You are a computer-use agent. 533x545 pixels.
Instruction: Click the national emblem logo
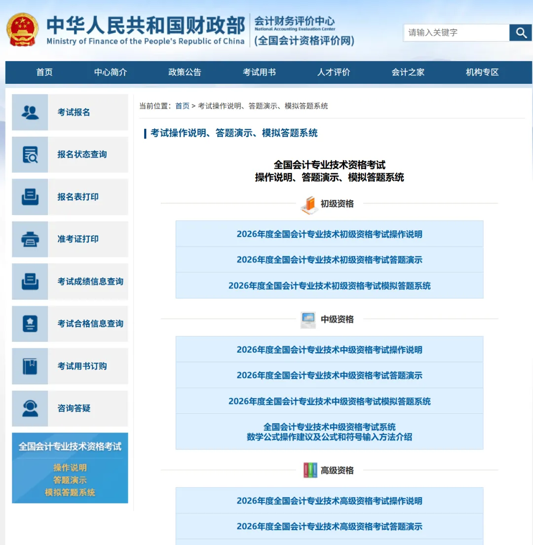click(22, 30)
